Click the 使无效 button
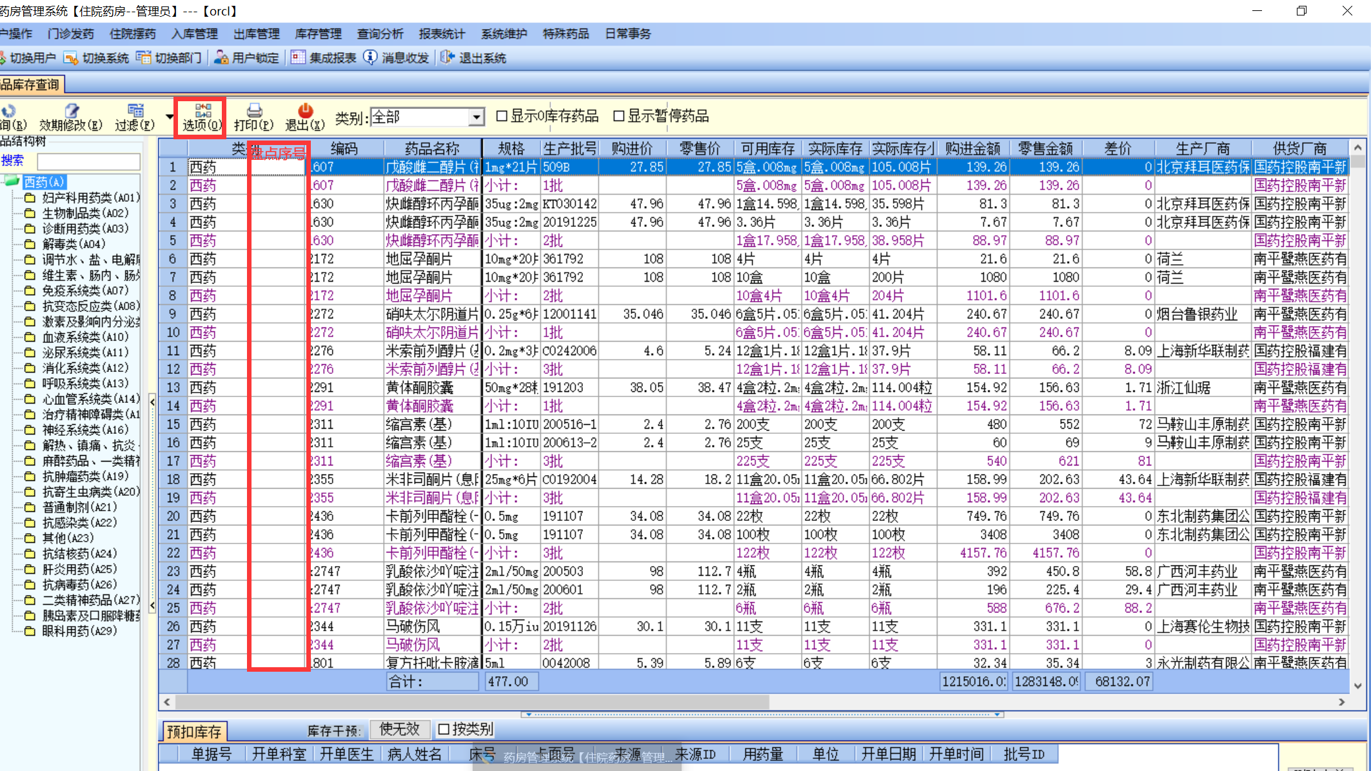The height and width of the screenshot is (771, 1371). 399,729
